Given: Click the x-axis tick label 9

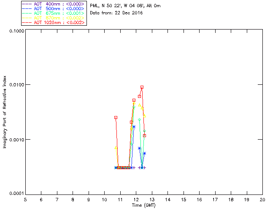Looking at the screenshot, I should coord(89,200).
